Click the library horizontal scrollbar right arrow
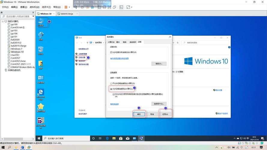This screenshot has height=150, width=267. (x=33, y=139)
